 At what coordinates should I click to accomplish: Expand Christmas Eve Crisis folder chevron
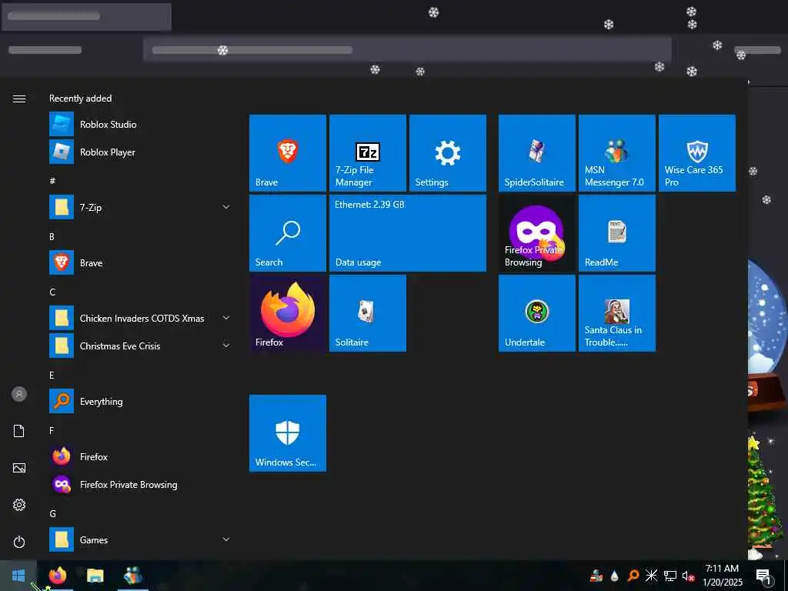(226, 346)
